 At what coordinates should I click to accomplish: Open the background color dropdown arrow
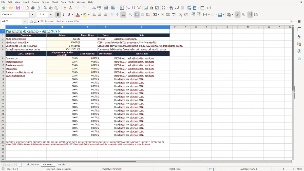pyautogui.click(x=89, y=15)
